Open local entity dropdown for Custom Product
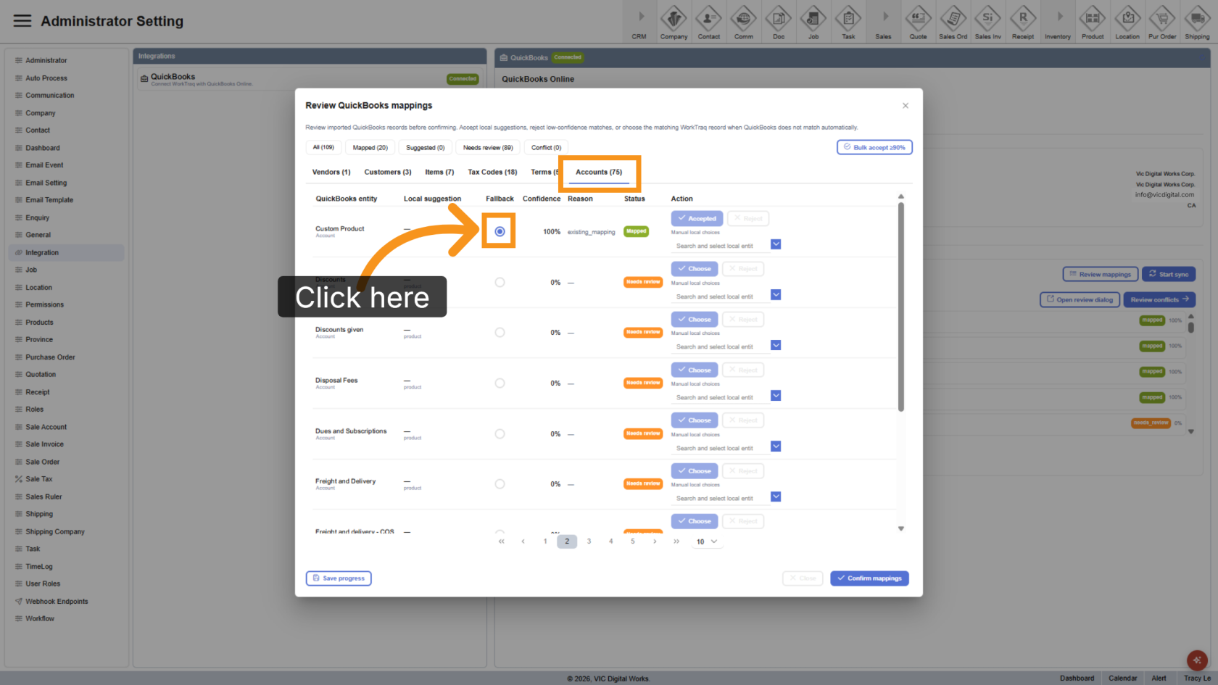The height and width of the screenshot is (685, 1218). (x=776, y=244)
